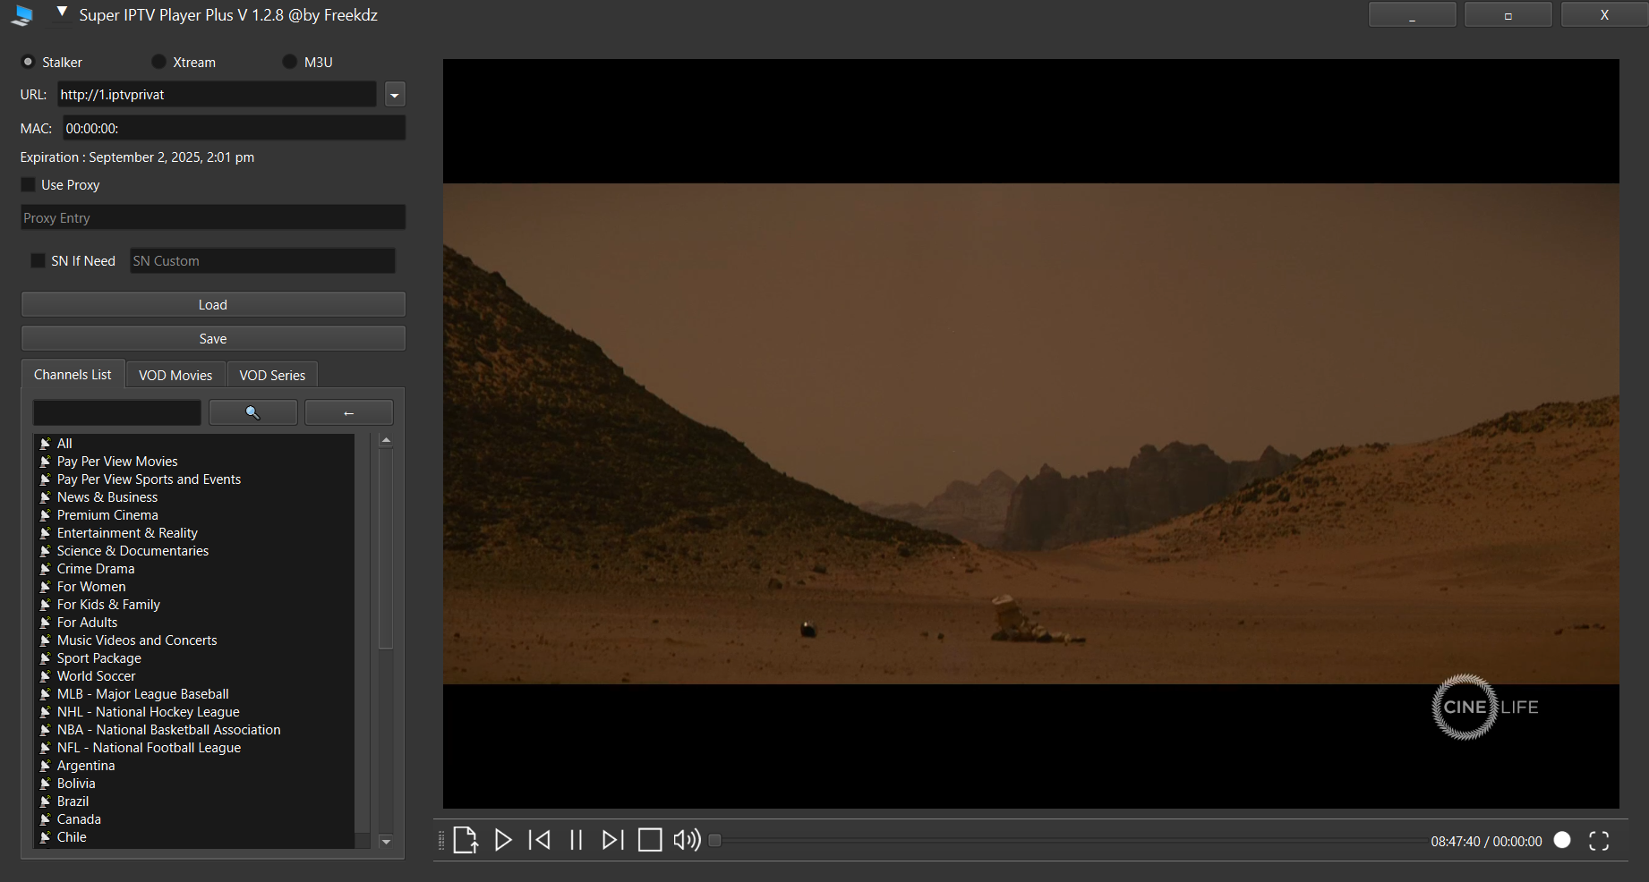Click the application logo icon
Viewport: 1649px width, 882px height.
point(23,15)
